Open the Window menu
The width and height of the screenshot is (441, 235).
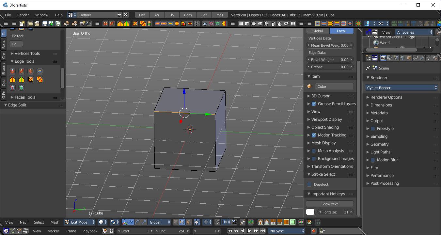point(41,15)
